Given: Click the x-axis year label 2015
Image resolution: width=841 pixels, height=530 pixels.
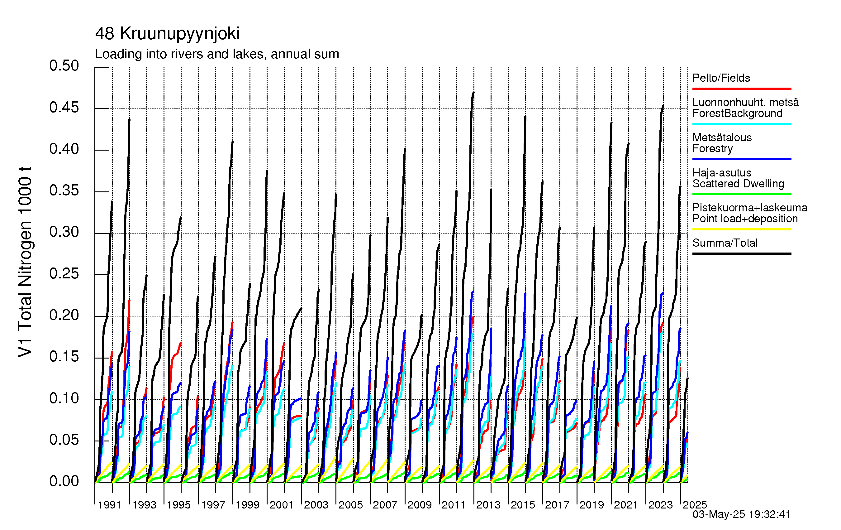Looking at the screenshot, I should point(523,505).
